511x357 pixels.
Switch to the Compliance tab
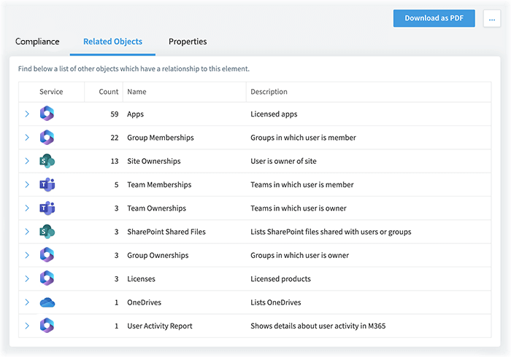37,42
